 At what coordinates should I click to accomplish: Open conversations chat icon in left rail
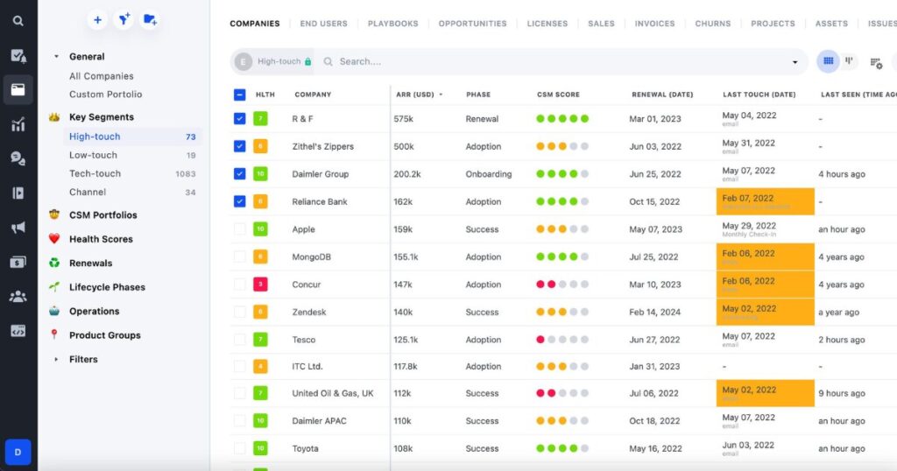point(18,158)
